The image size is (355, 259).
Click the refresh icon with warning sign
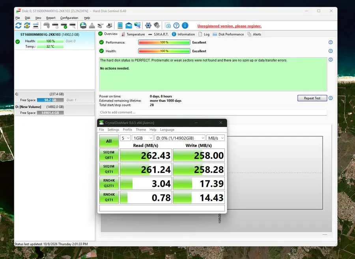point(27,25)
